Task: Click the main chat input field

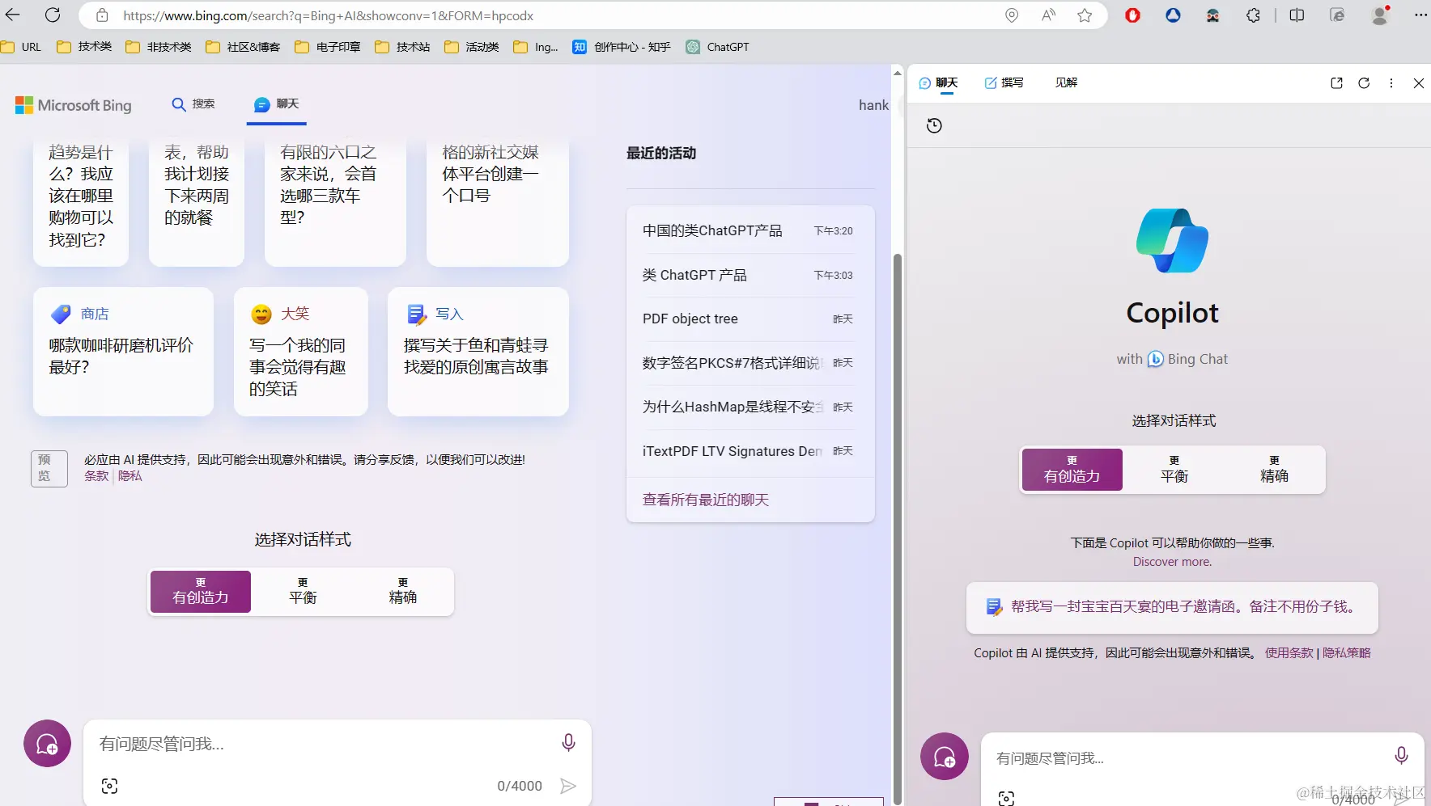Action: coord(324,744)
